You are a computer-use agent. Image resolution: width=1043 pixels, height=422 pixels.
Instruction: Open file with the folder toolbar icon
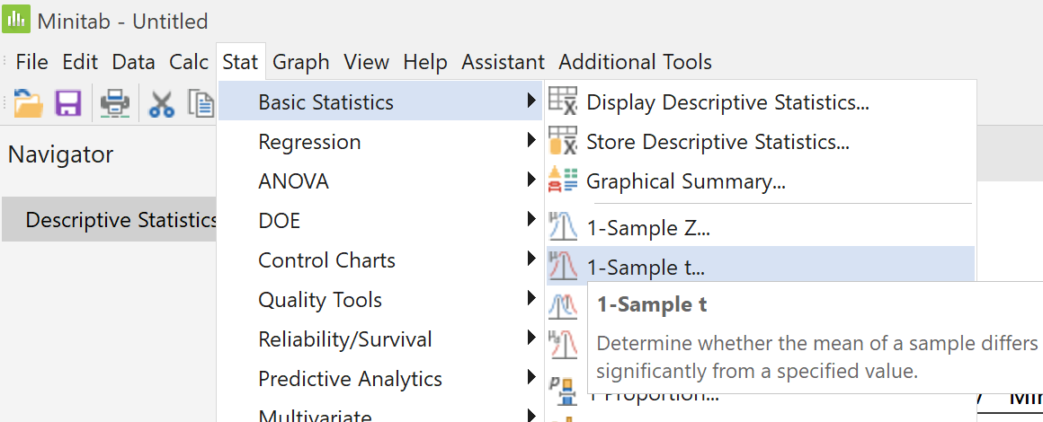(29, 103)
